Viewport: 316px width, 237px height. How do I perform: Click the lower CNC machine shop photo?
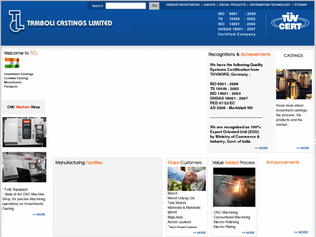[24, 167]
